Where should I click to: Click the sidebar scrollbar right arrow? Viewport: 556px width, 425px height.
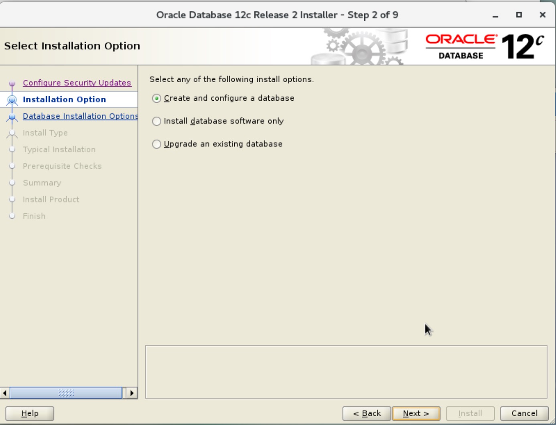[132, 393]
